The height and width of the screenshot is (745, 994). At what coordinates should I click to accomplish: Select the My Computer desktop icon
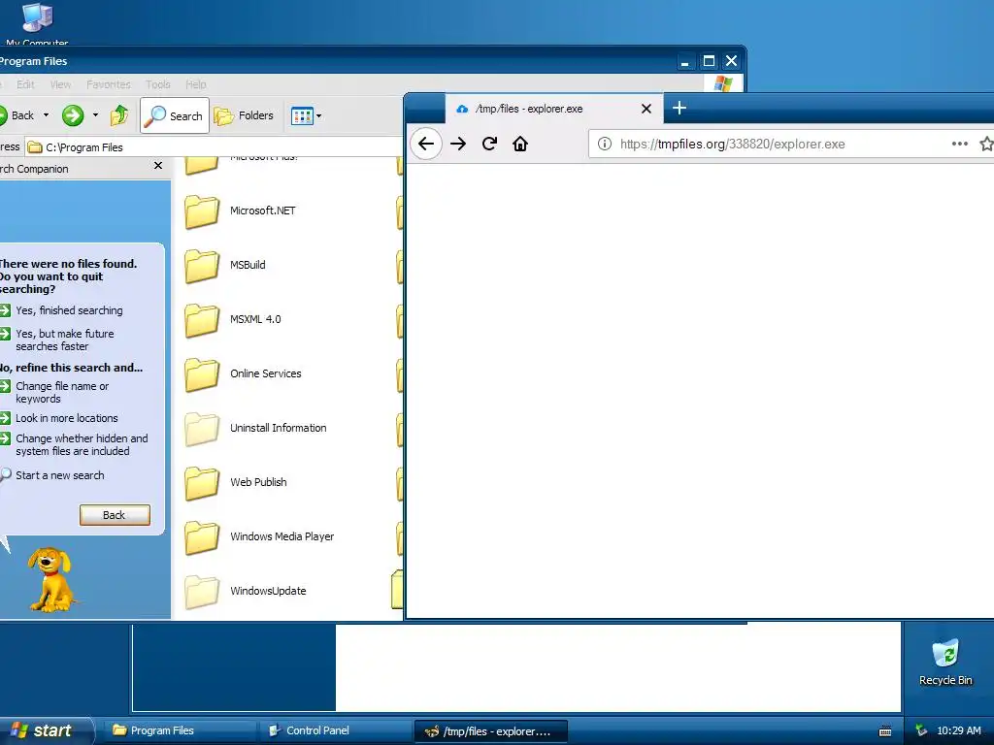(37, 23)
